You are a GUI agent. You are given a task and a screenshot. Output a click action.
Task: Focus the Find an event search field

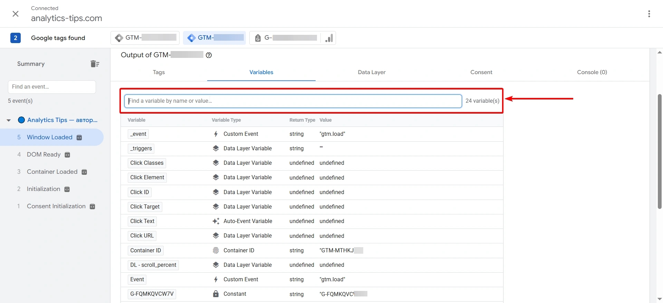coord(52,87)
